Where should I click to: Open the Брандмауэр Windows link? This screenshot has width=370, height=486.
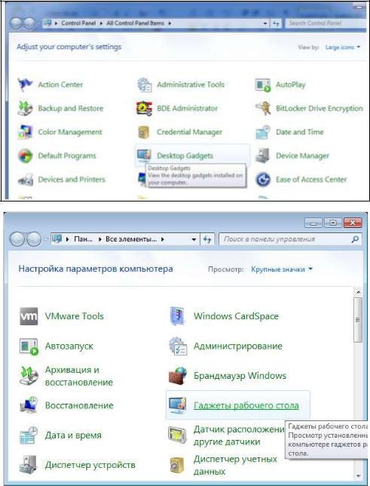click(240, 376)
